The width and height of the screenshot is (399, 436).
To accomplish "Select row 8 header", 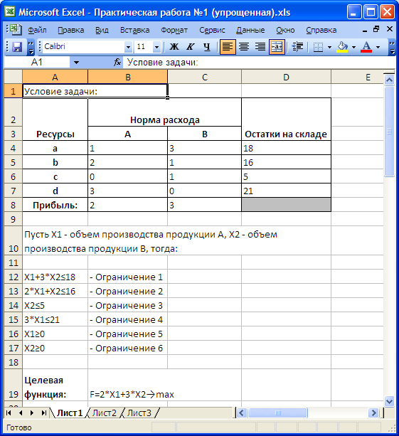I will [13, 205].
